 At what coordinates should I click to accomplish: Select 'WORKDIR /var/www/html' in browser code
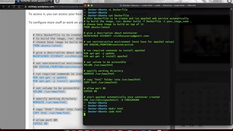click(50, 102)
